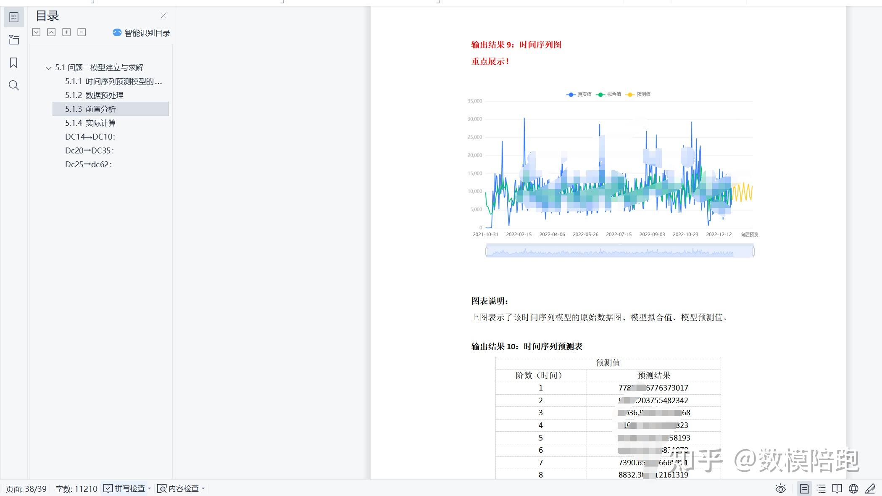Click the word count 字数: 11210
Image resolution: width=882 pixels, height=496 pixels.
coord(76,489)
